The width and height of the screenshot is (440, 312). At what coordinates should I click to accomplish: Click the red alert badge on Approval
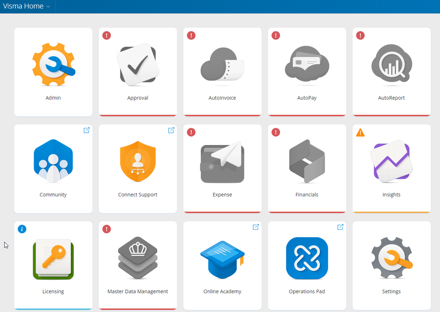(107, 36)
